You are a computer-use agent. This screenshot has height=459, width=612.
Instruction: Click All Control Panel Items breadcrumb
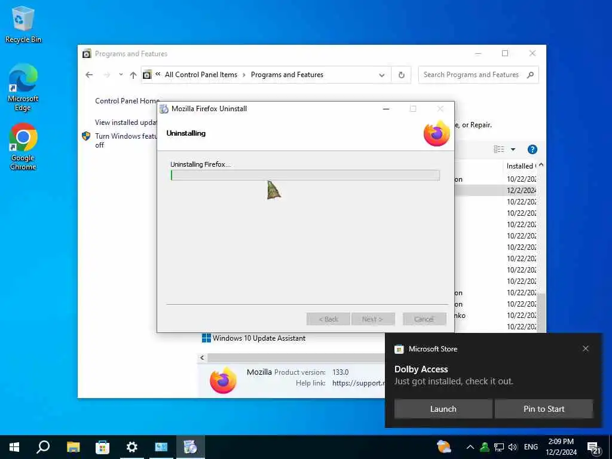pos(201,75)
